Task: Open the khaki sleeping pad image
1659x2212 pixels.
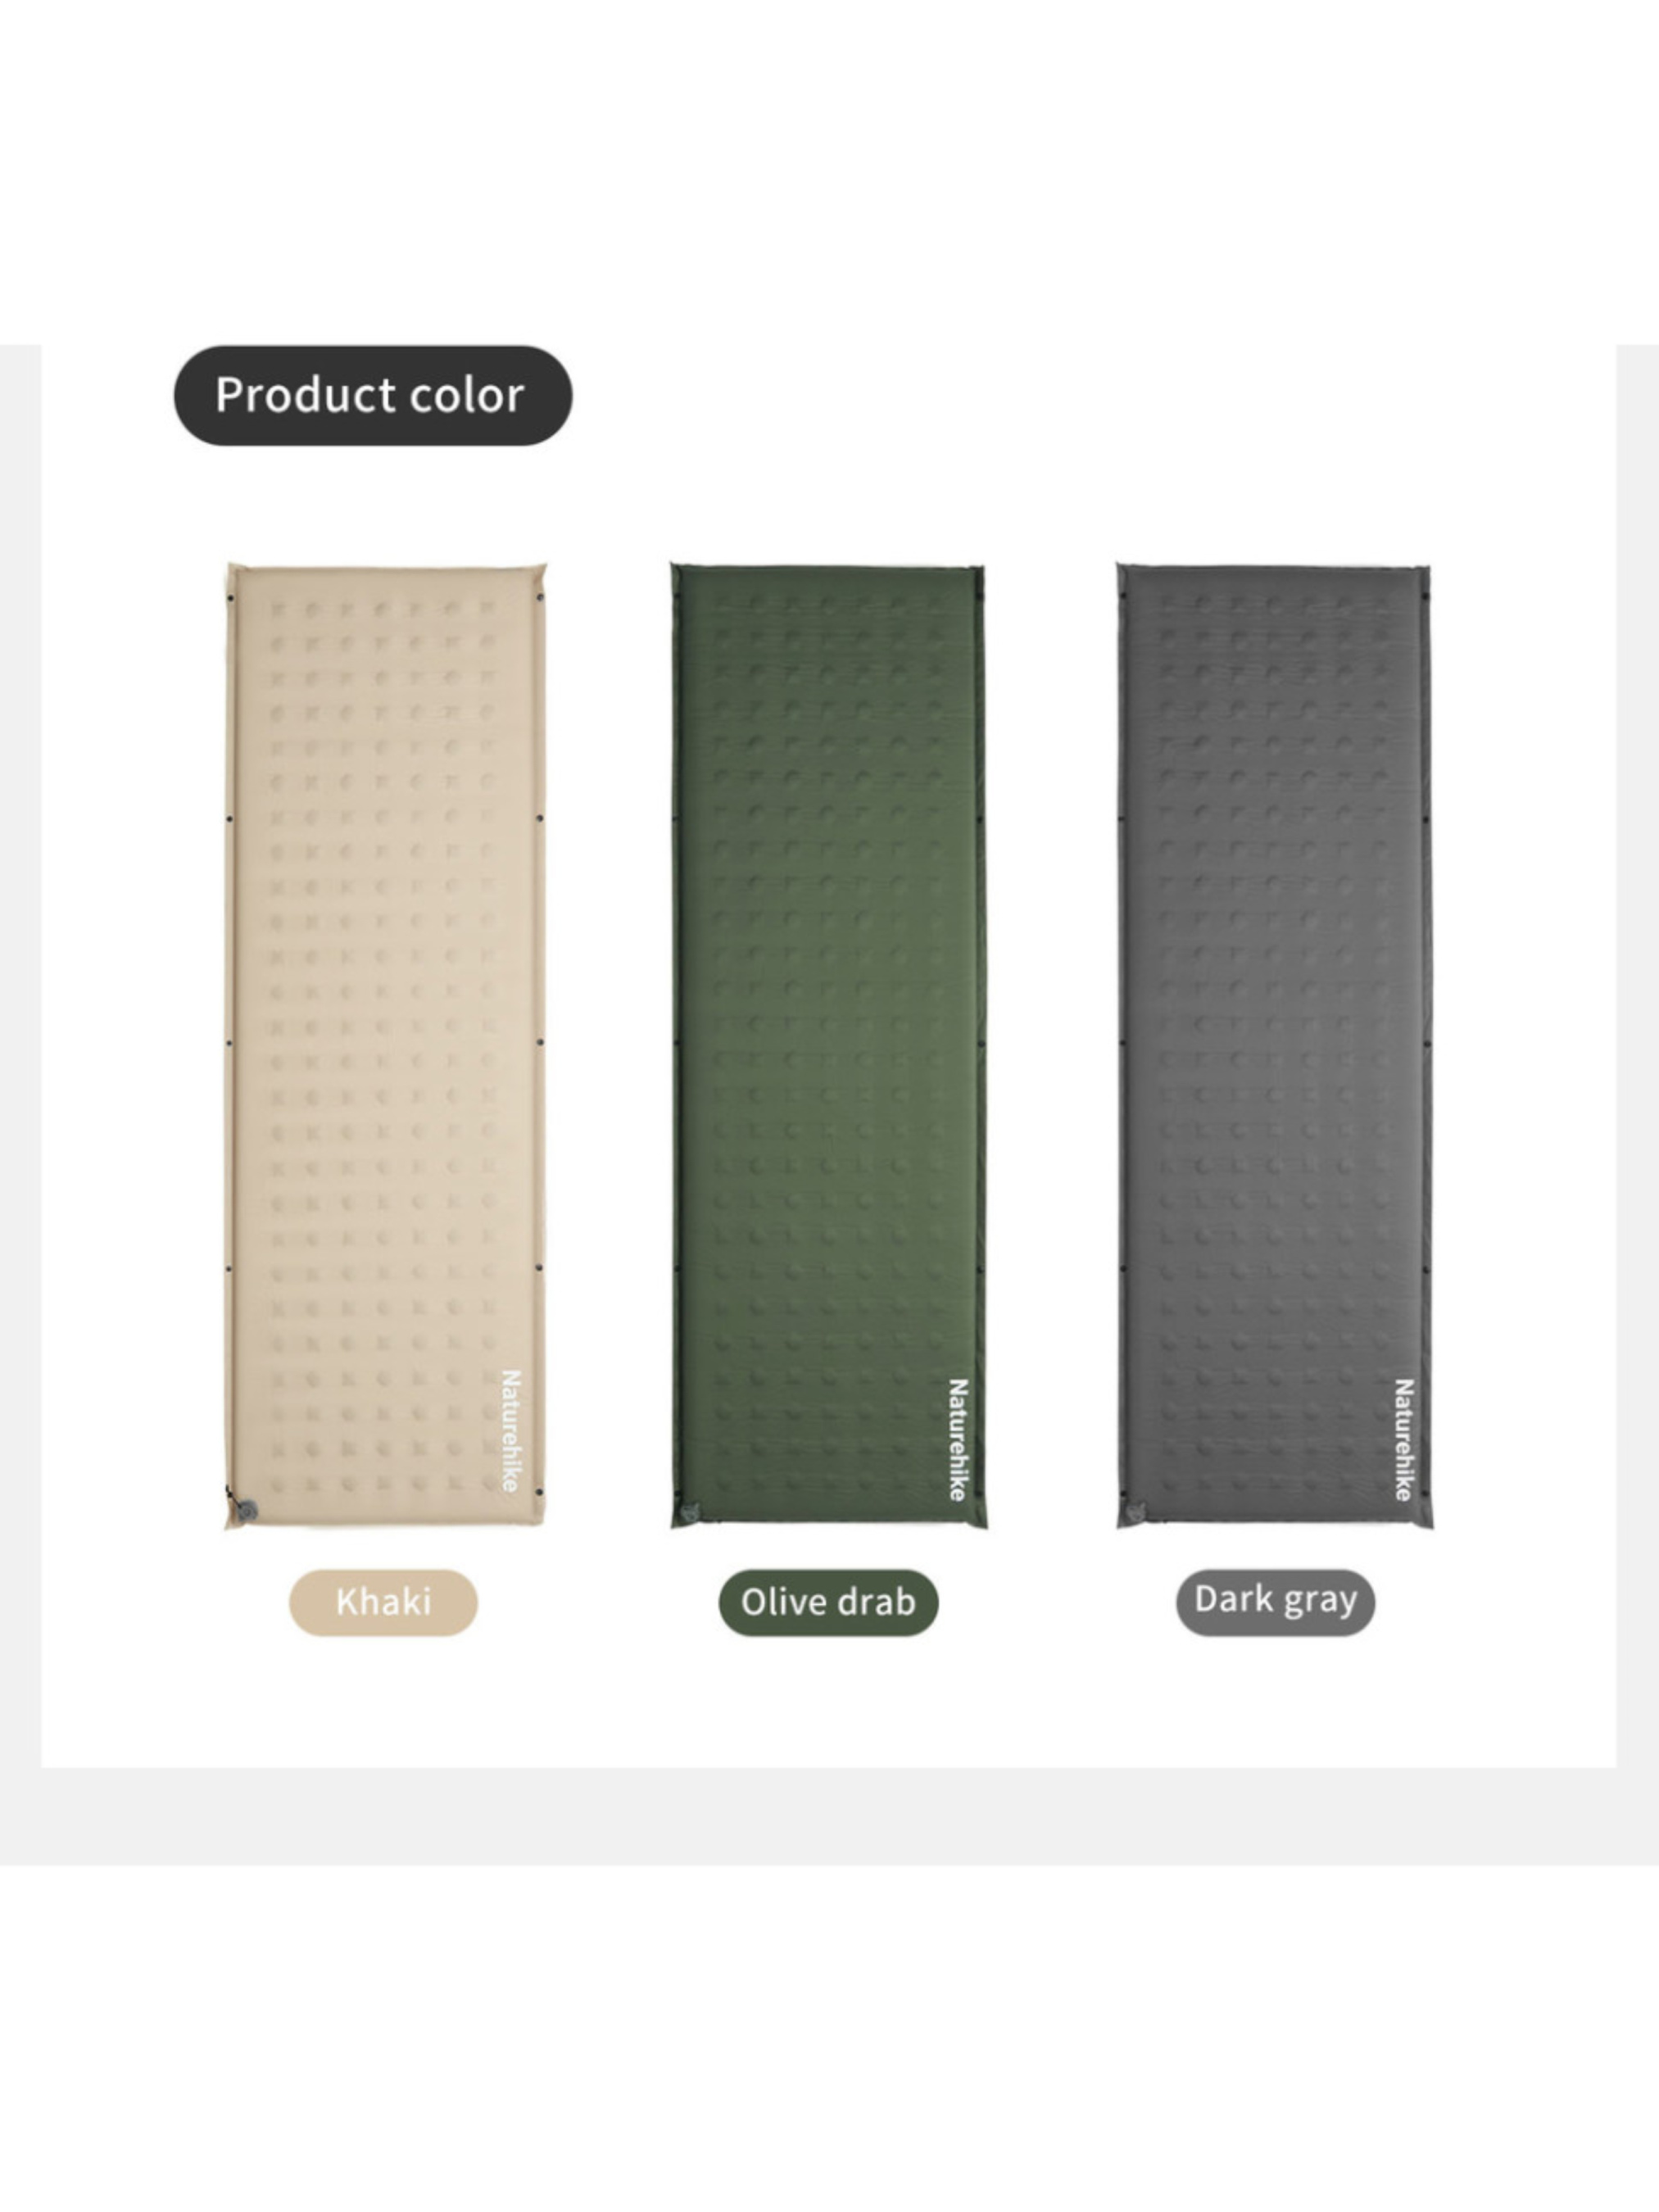Action: 385,1045
